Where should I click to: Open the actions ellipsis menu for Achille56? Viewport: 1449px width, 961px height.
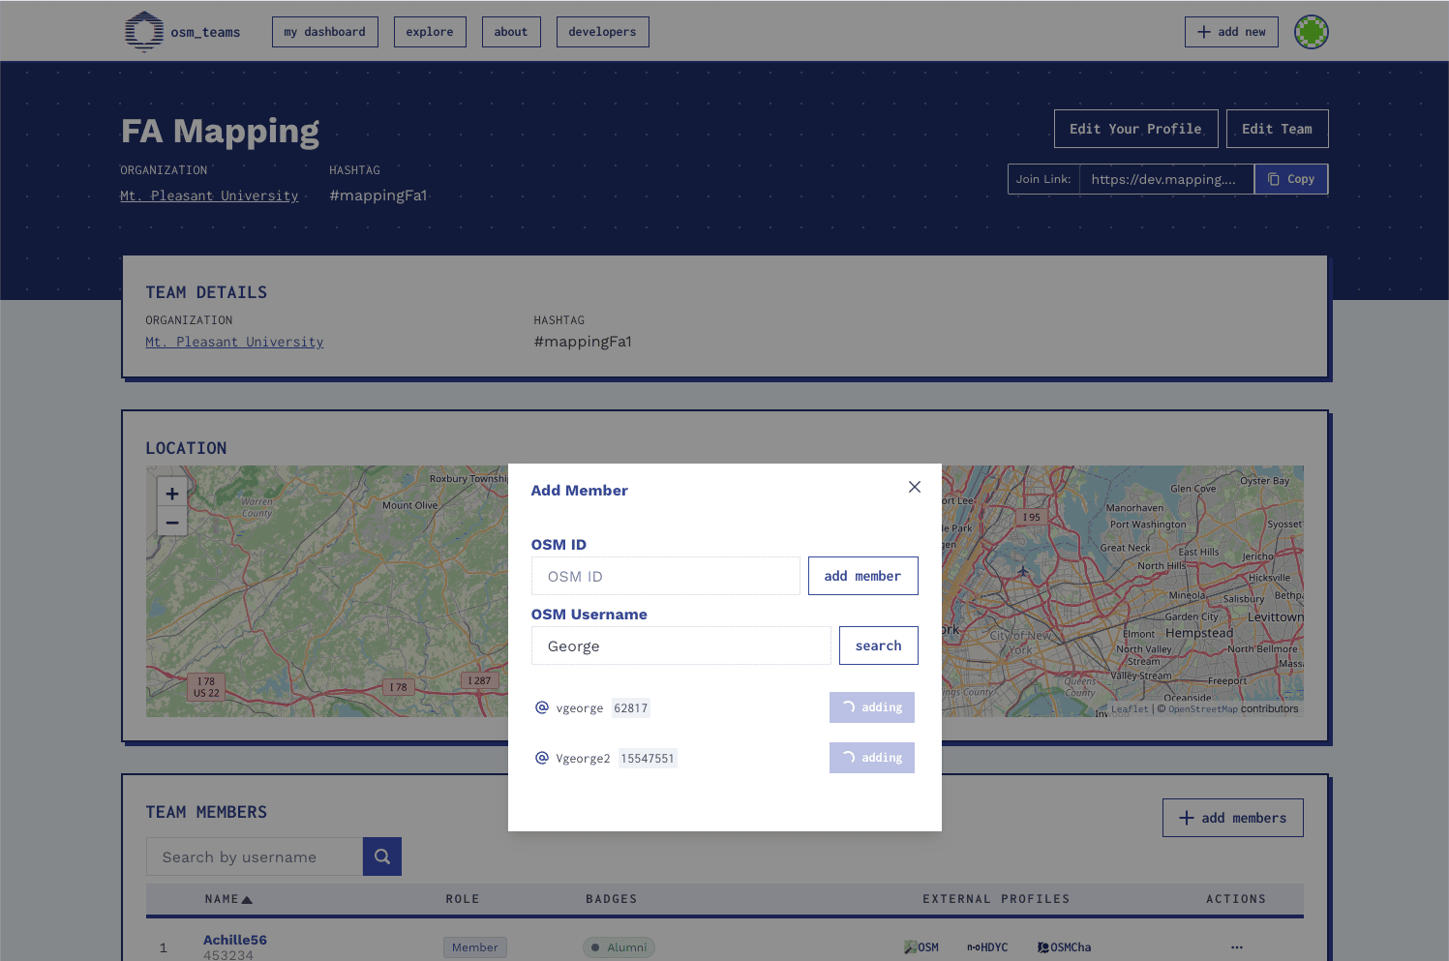tap(1236, 946)
